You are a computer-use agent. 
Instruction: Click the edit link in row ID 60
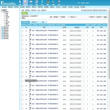click(98, 40)
